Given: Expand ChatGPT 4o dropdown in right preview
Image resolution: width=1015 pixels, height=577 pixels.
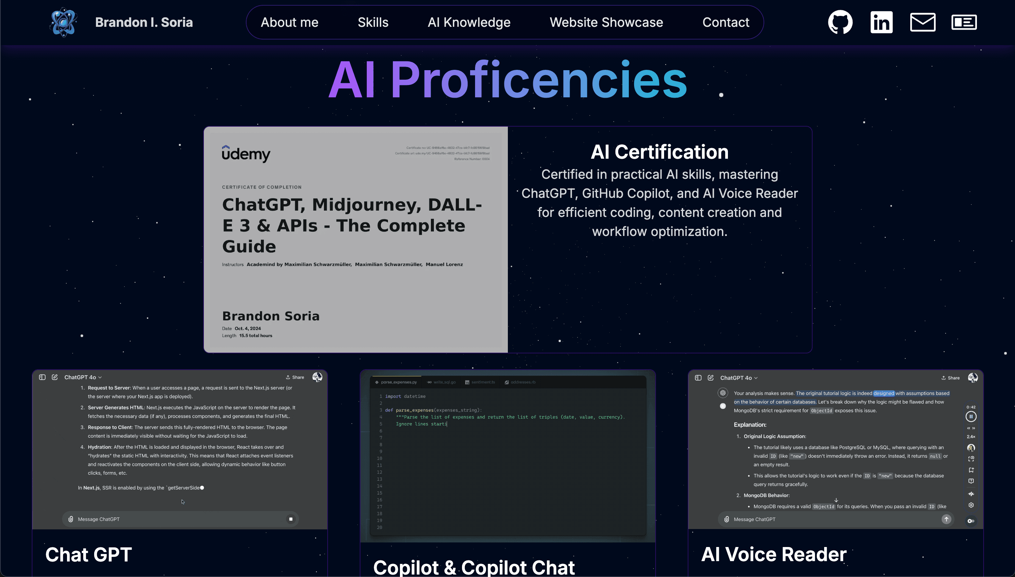Looking at the screenshot, I should click(739, 378).
